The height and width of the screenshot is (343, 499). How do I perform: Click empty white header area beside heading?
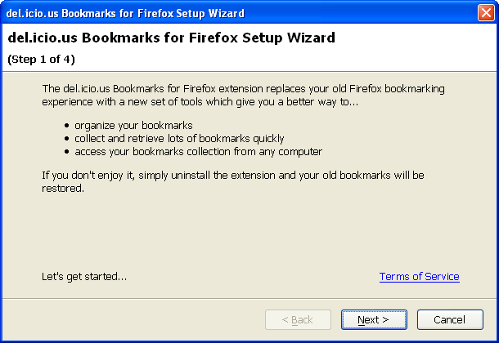point(414,47)
